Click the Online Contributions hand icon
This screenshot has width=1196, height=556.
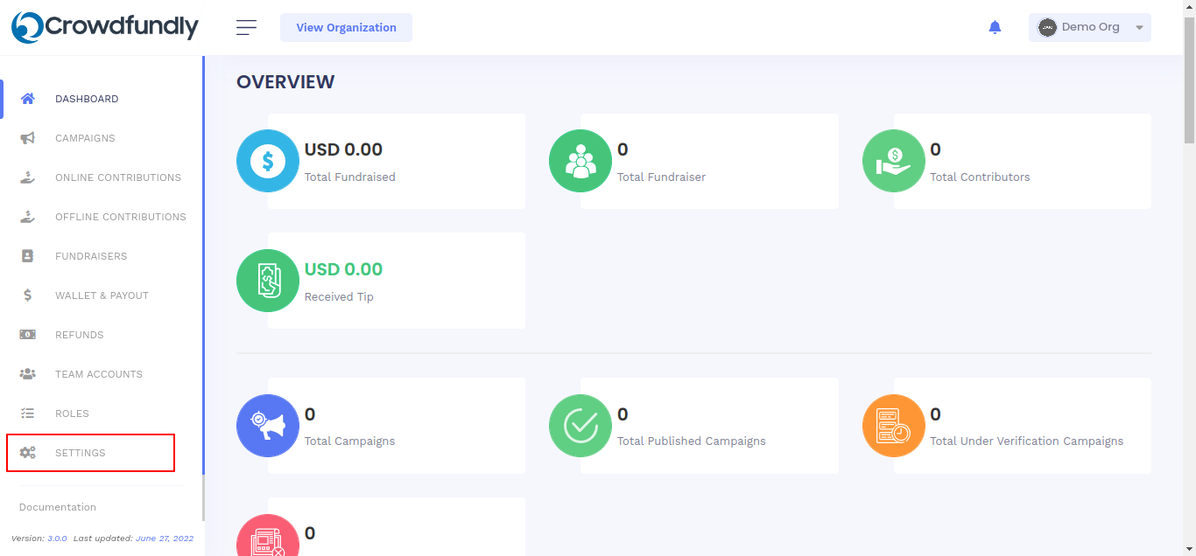click(28, 177)
